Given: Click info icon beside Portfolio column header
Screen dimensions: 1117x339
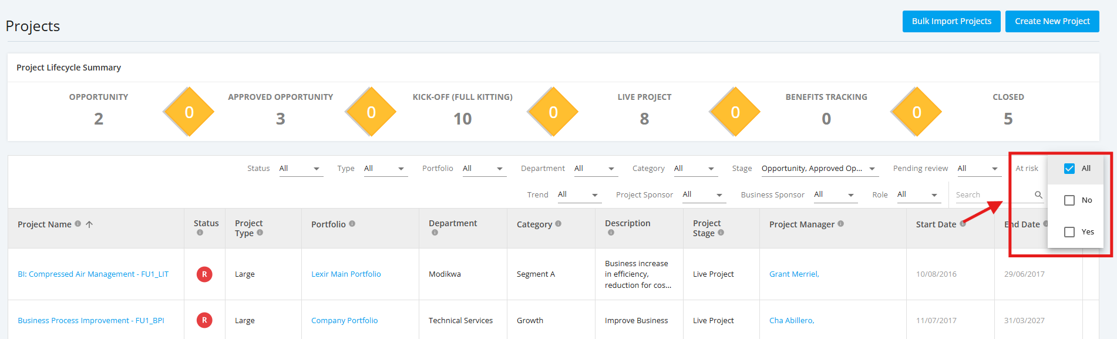Looking at the screenshot, I should [x=352, y=224].
